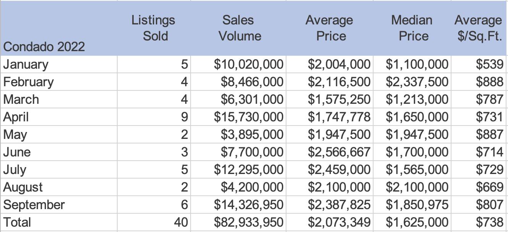Image resolution: width=508 pixels, height=232 pixels.
Task: Select the Sales Volume column header
Action: 239,28
